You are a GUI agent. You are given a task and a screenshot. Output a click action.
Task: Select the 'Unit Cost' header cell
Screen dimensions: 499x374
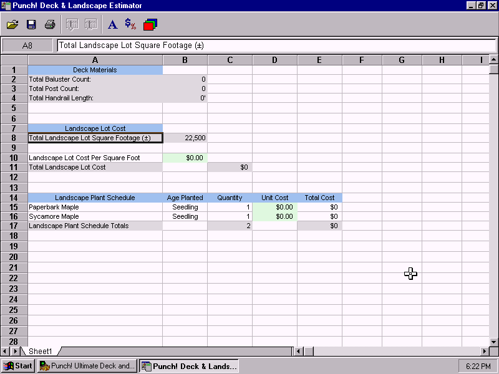274,198
